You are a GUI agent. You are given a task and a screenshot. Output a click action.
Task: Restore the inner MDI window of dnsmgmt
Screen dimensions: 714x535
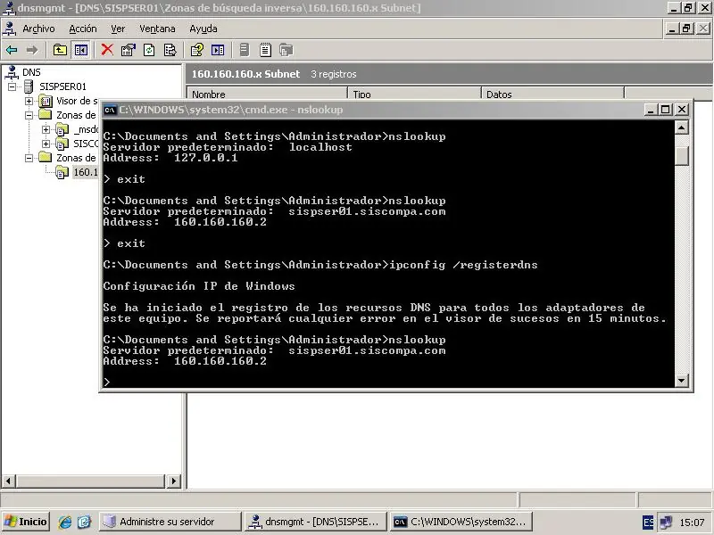(x=686, y=29)
